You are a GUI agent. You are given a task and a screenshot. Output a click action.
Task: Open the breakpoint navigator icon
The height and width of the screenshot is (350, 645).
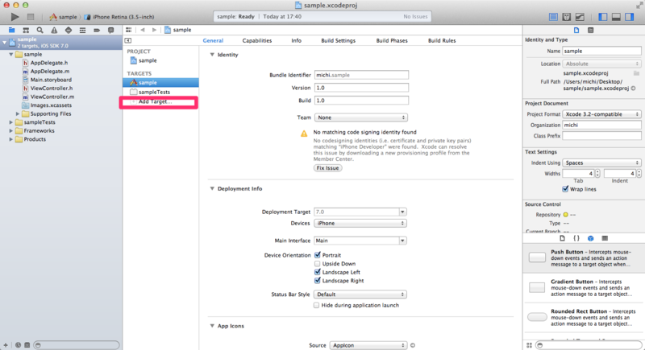[97, 30]
